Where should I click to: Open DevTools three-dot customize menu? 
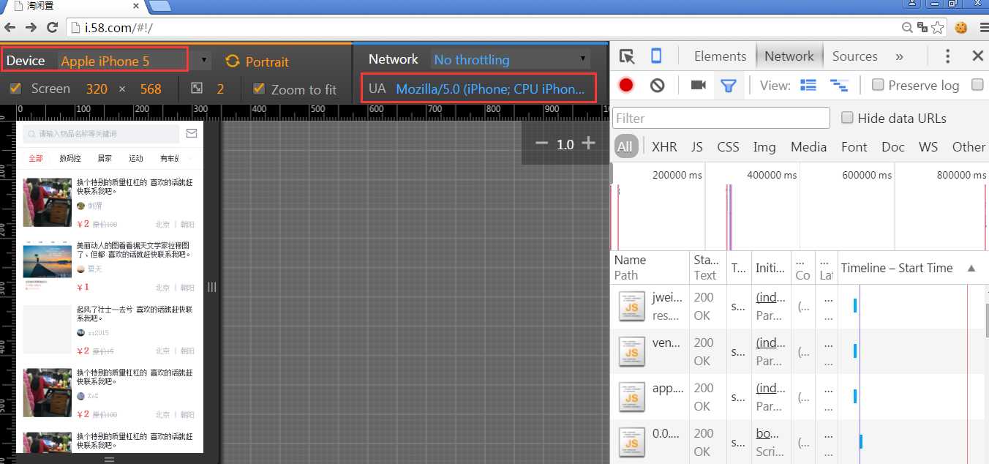947,56
